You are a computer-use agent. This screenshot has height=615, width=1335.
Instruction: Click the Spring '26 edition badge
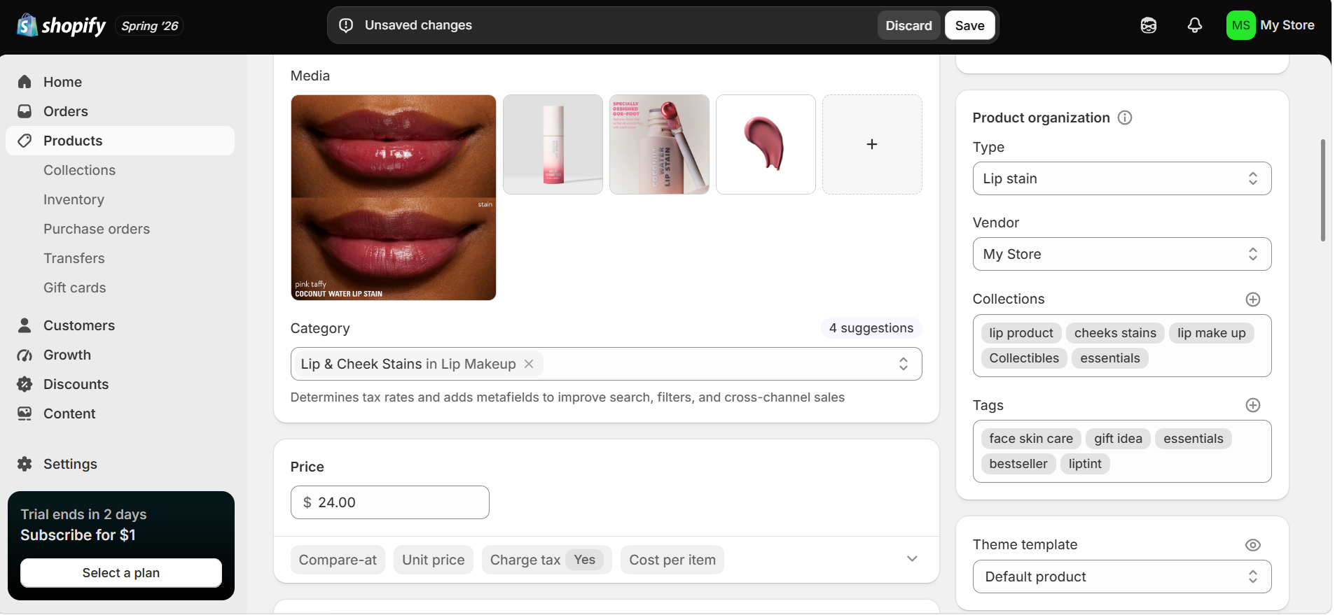pos(149,26)
